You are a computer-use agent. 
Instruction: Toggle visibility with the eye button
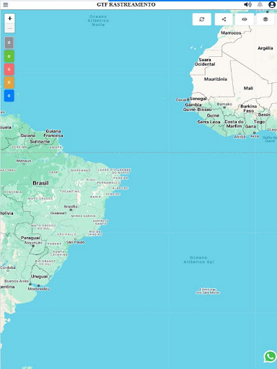click(x=245, y=19)
